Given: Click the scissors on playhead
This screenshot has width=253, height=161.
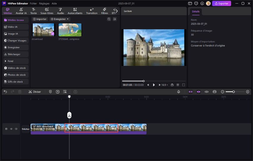Looking at the screenshot, I should click(69, 115).
